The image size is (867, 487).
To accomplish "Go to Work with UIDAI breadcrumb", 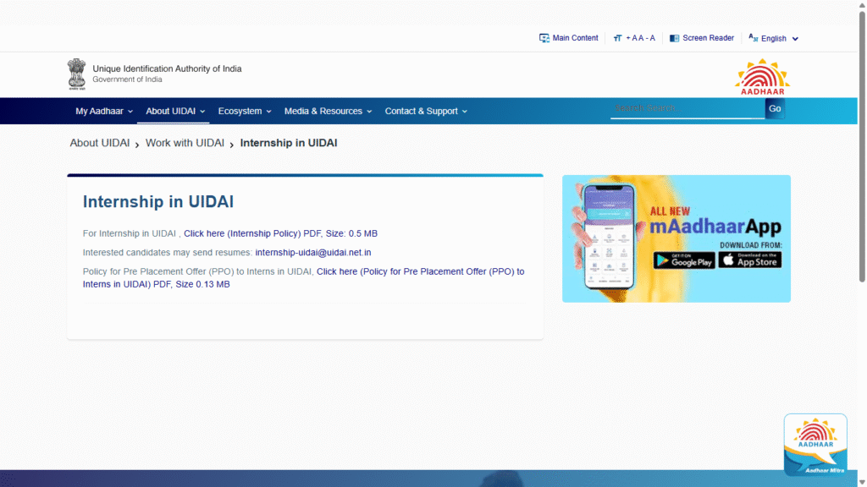I will pyautogui.click(x=185, y=143).
